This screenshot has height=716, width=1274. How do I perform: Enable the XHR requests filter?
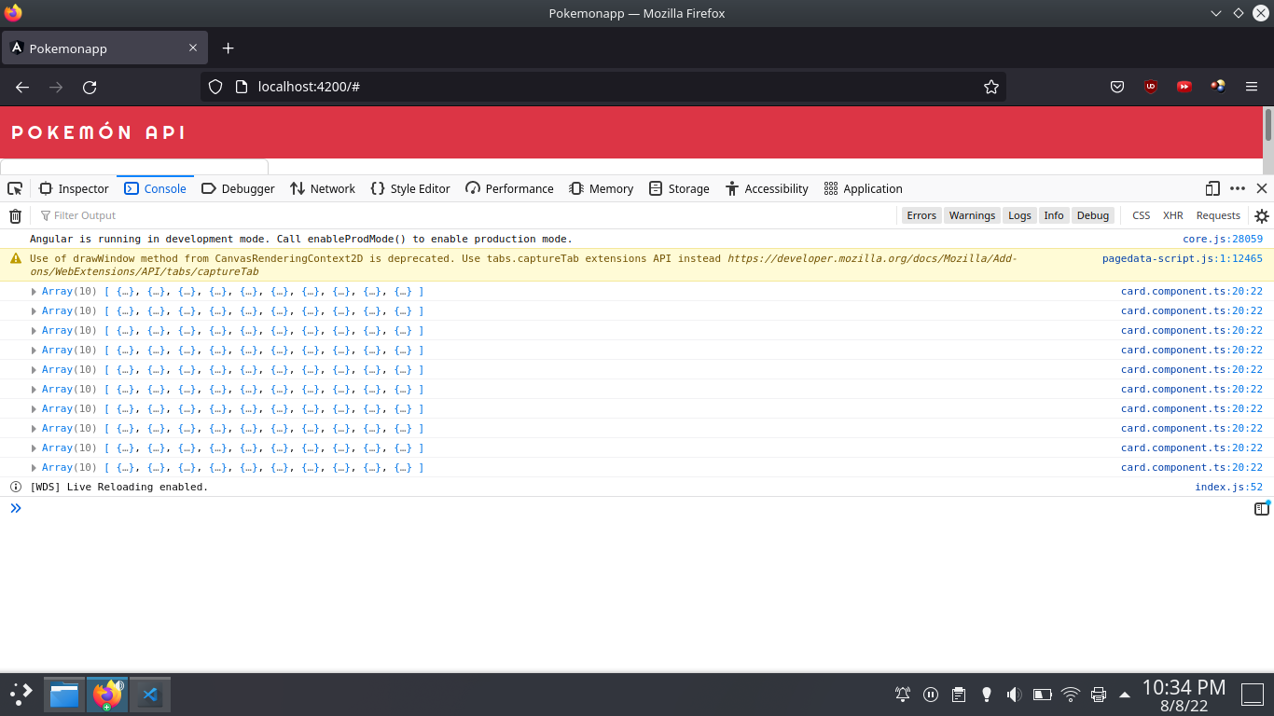pyautogui.click(x=1172, y=215)
